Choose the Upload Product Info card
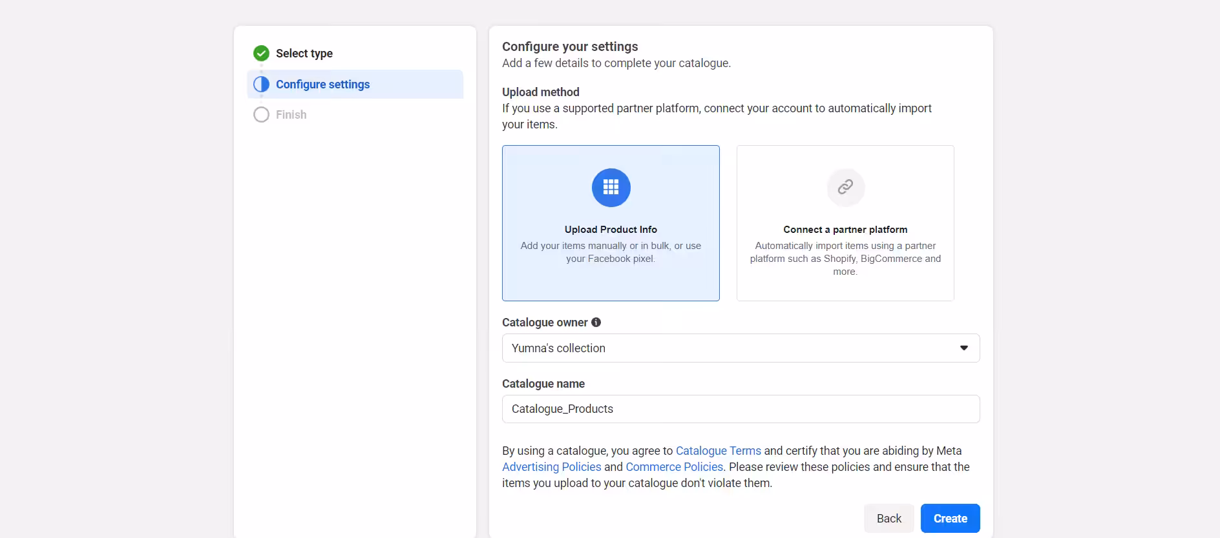 pyautogui.click(x=611, y=223)
